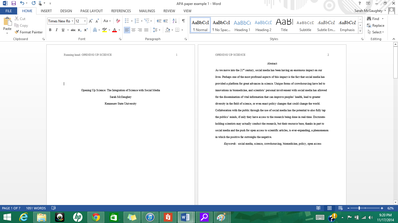Toggle Show/Hide paragraph marks
Viewport: 398px width, 223px height.
click(183, 21)
